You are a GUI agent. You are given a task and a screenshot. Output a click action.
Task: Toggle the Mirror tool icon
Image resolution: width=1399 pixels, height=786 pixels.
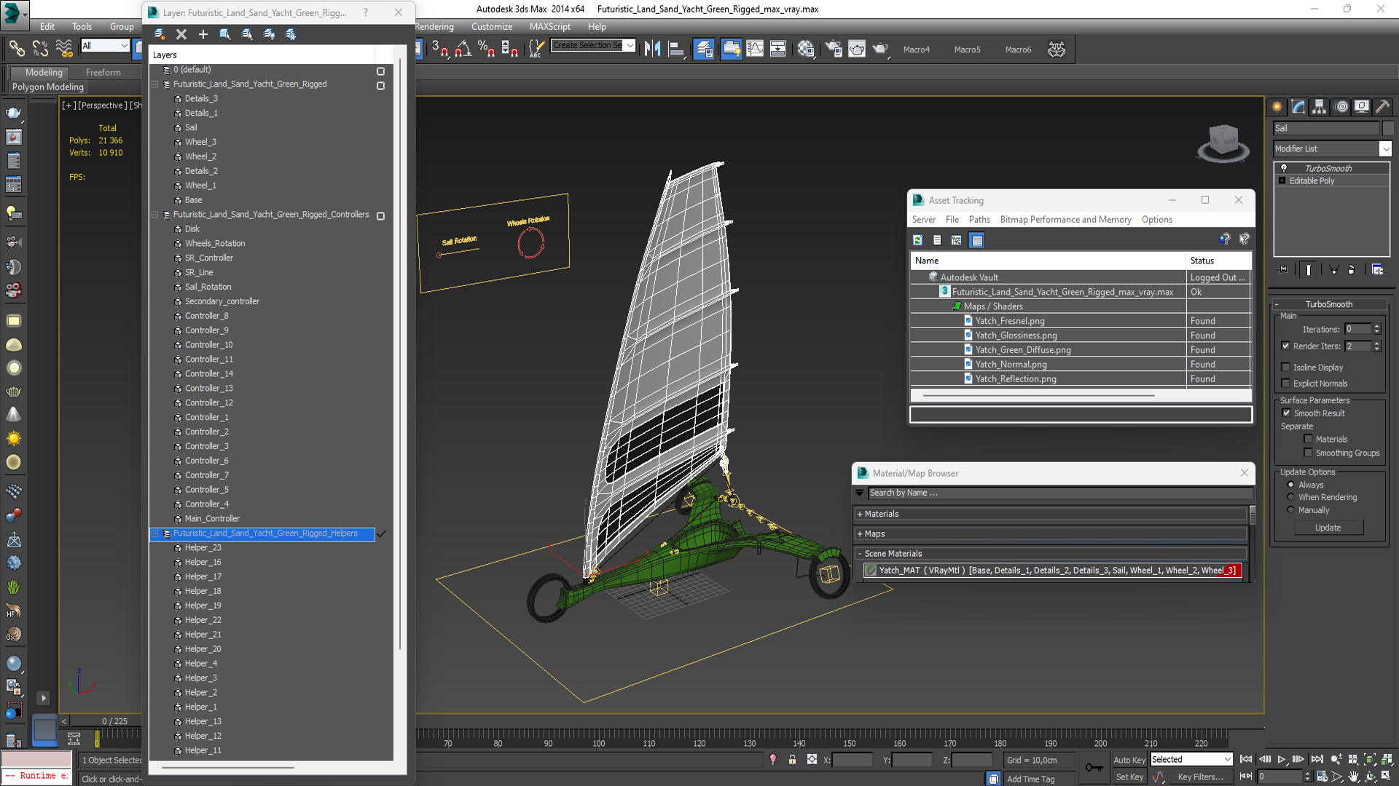[652, 49]
